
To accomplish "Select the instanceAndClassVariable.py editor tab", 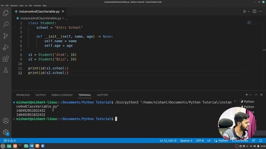I will pos(39,11).
